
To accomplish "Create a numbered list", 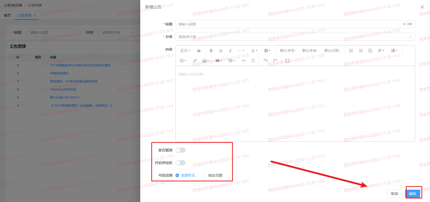I will (x=361, y=51).
